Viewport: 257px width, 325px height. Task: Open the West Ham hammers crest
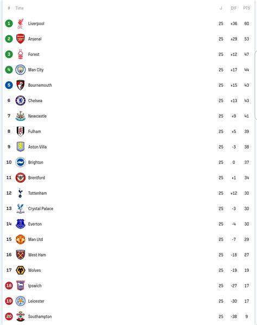[x=21, y=254]
